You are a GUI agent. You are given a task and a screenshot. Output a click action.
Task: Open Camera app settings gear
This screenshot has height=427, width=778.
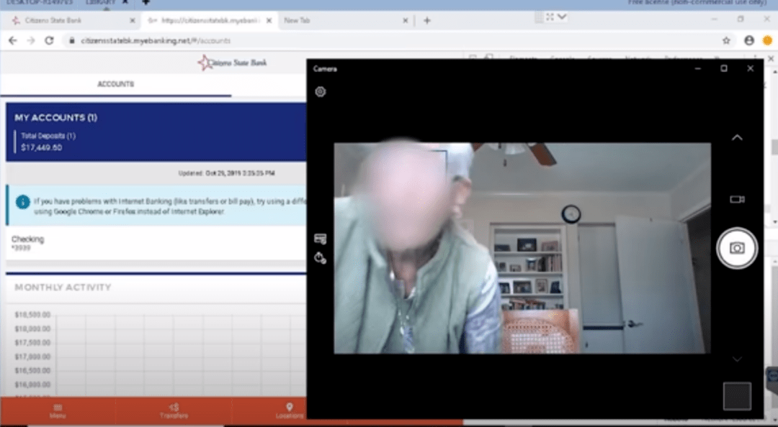click(x=321, y=92)
